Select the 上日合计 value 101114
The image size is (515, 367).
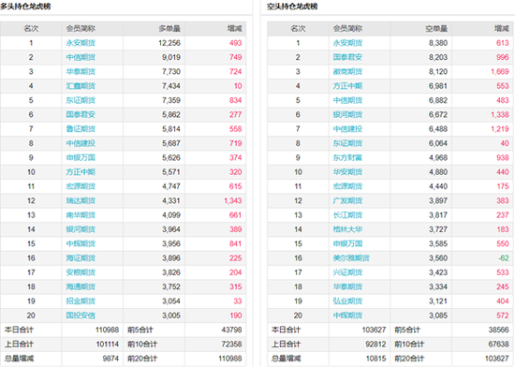click(108, 345)
